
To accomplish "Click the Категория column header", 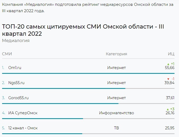I will tap(116, 54).
